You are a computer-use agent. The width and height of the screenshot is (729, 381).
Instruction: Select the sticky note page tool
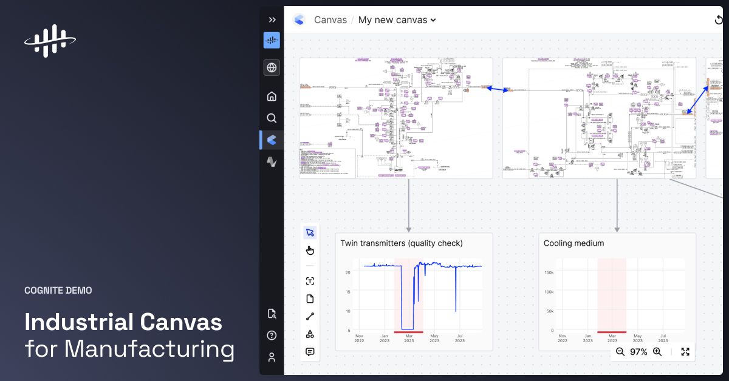pyautogui.click(x=310, y=298)
